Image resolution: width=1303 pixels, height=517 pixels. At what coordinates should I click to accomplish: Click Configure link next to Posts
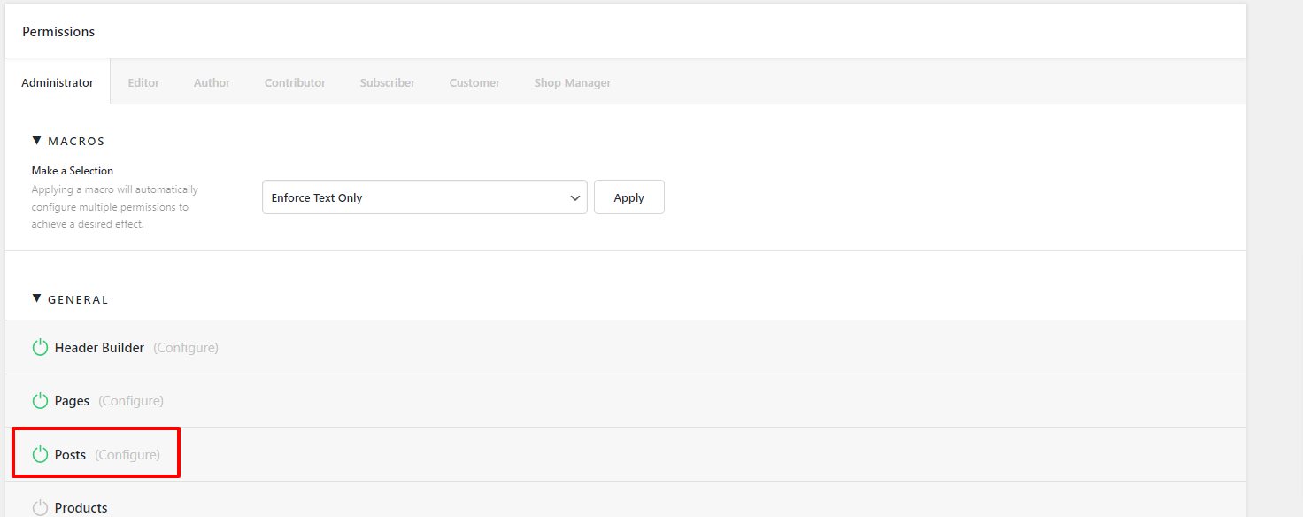tap(127, 455)
